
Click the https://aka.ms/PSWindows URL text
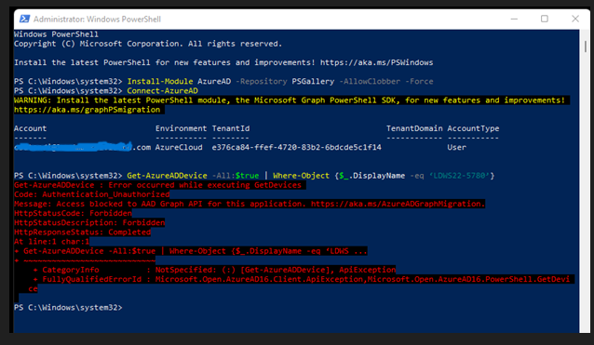pyautogui.click(x=376, y=62)
